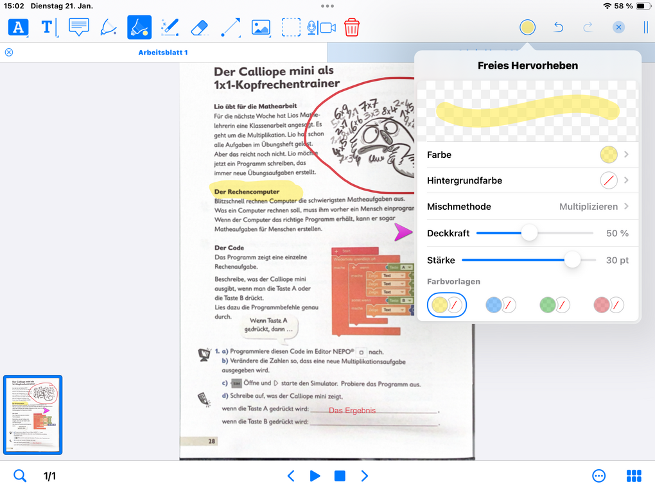Open the Hintergrundfarbe setting

528,180
